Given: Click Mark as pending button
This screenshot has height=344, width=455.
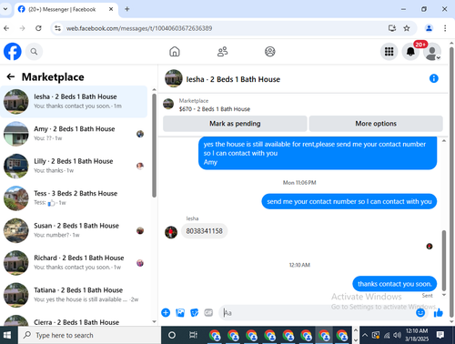Looking at the screenshot, I should pos(235,124).
